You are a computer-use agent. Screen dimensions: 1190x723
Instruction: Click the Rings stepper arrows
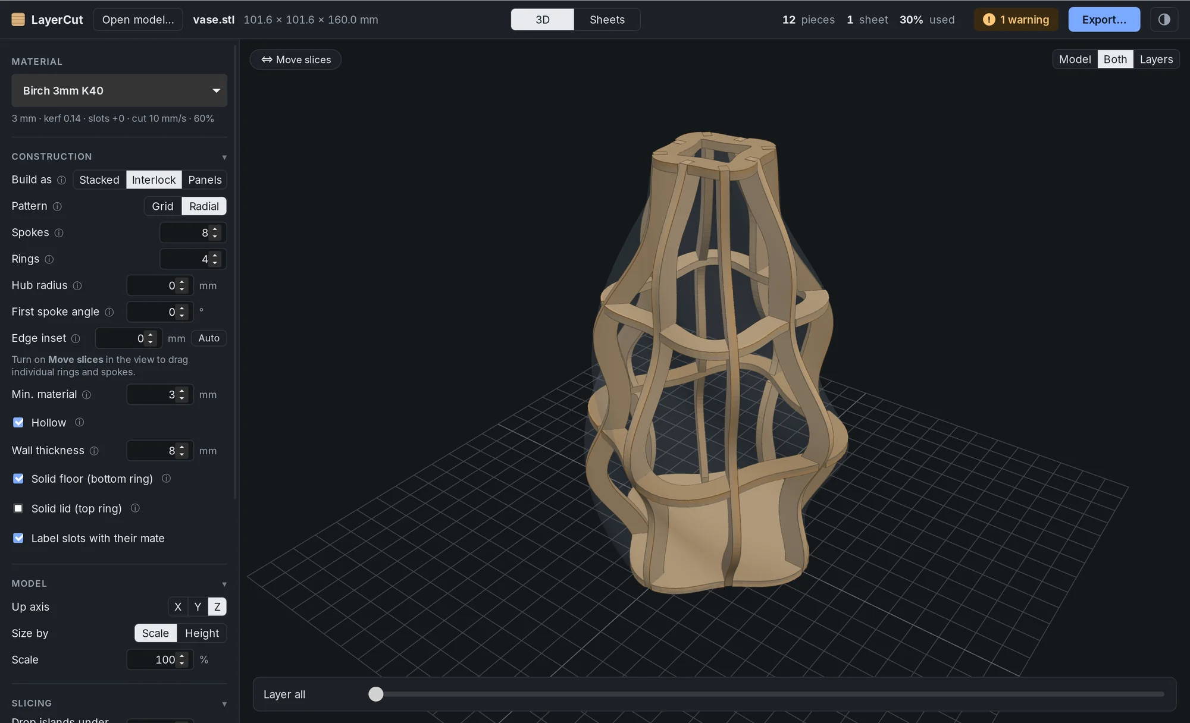pyautogui.click(x=215, y=259)
